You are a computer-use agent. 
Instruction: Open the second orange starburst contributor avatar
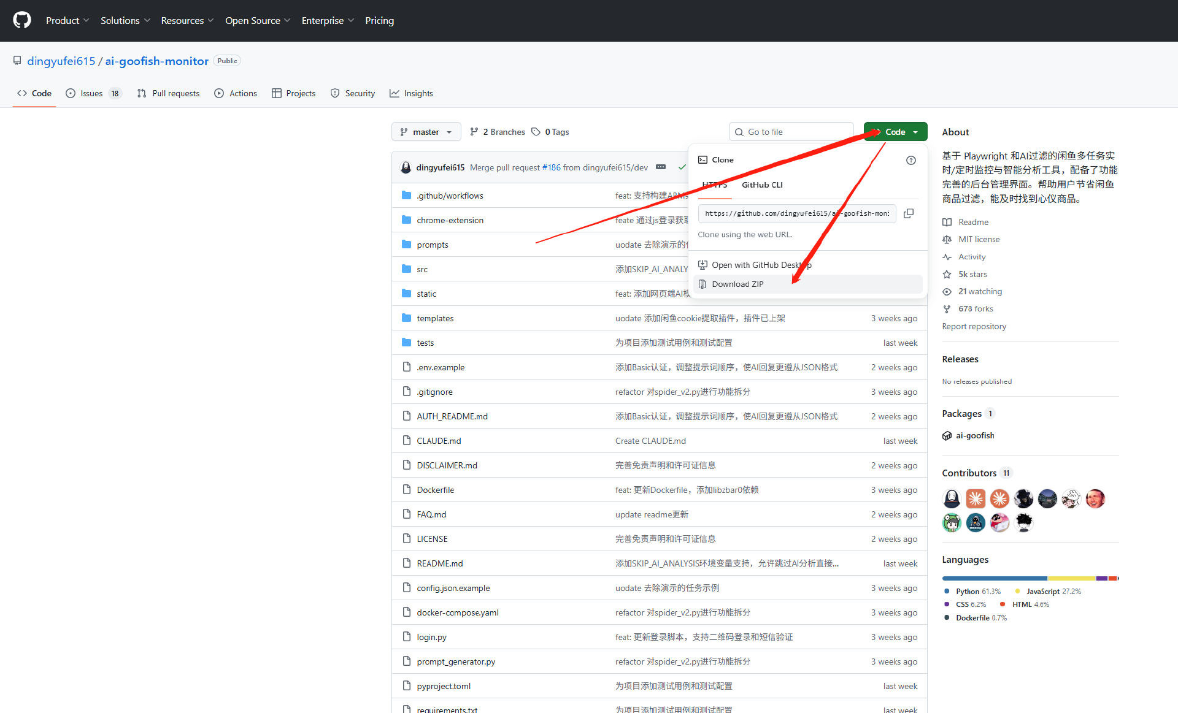click(x=999, y=498)
